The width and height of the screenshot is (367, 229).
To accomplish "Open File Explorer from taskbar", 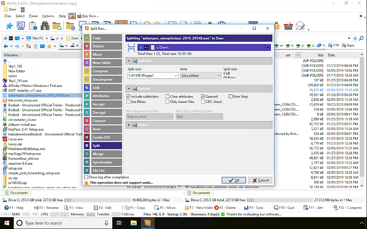I will pyautogui.click(x=133, y=223).
